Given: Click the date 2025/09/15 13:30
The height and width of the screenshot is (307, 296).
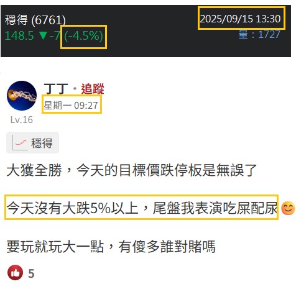Looking at the screenshot, I should [240, 19].
